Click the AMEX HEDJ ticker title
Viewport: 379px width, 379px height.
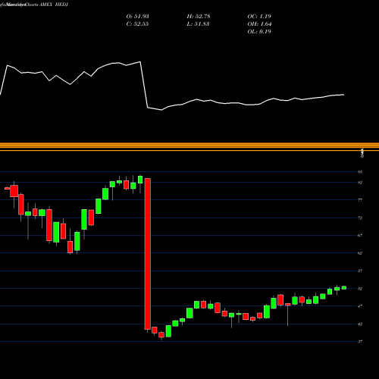tap(54, 5)
